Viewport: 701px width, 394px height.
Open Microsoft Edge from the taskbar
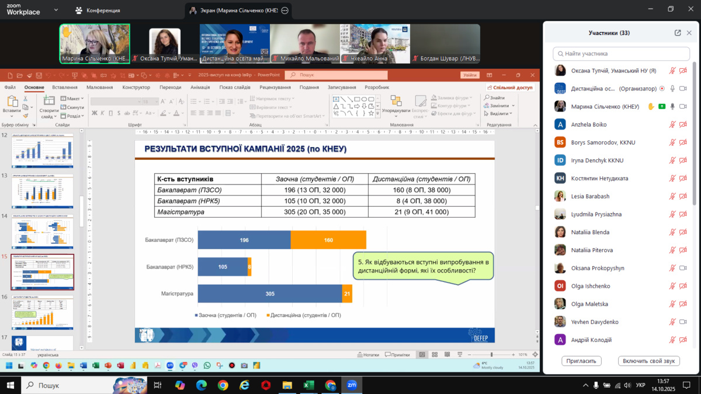coord(201,385)
